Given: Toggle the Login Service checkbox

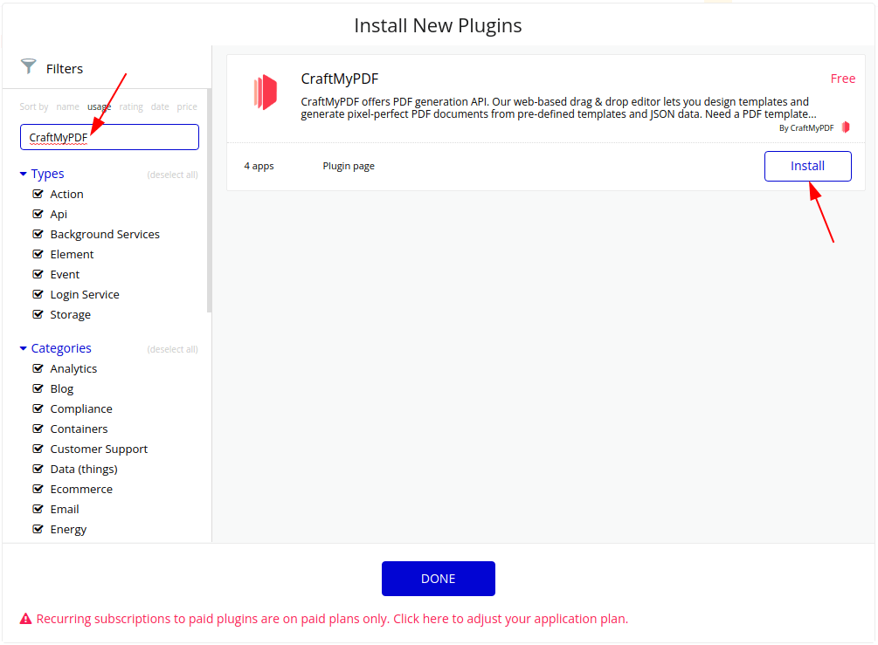Looking at the screenshot, I should tap(38, 295).
